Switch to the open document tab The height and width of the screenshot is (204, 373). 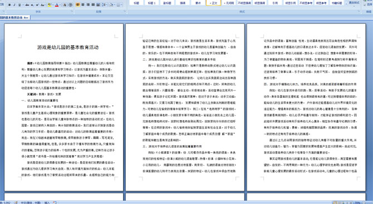pyautogui.click(x=14, y=18)
